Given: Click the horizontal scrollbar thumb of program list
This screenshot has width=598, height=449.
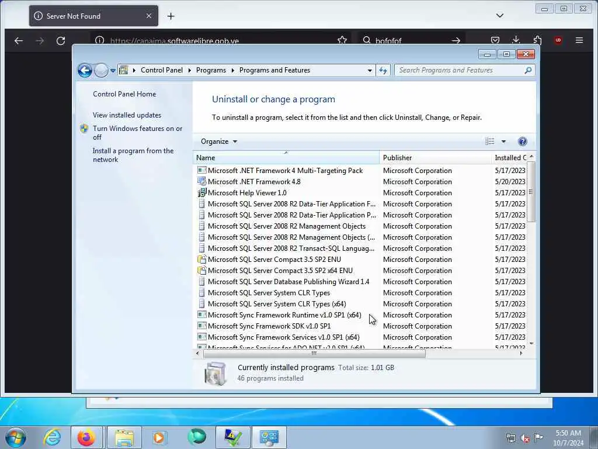Looking at the screenshot, I should [314, 354].
